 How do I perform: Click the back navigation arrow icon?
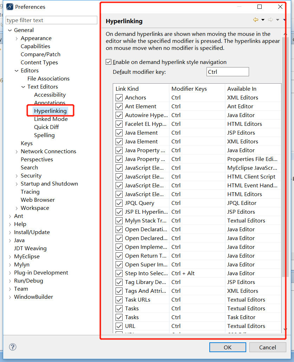[x=256, y=20]
